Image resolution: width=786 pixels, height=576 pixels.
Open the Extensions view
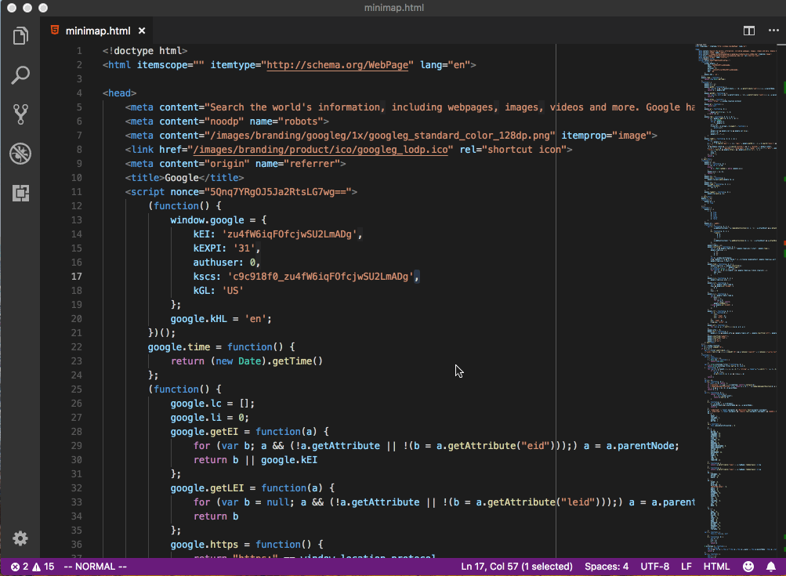20,193
